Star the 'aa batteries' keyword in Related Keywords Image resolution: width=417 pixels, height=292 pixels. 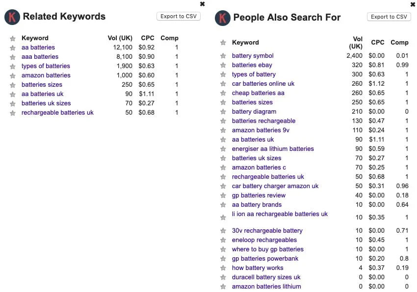(12, 48)
